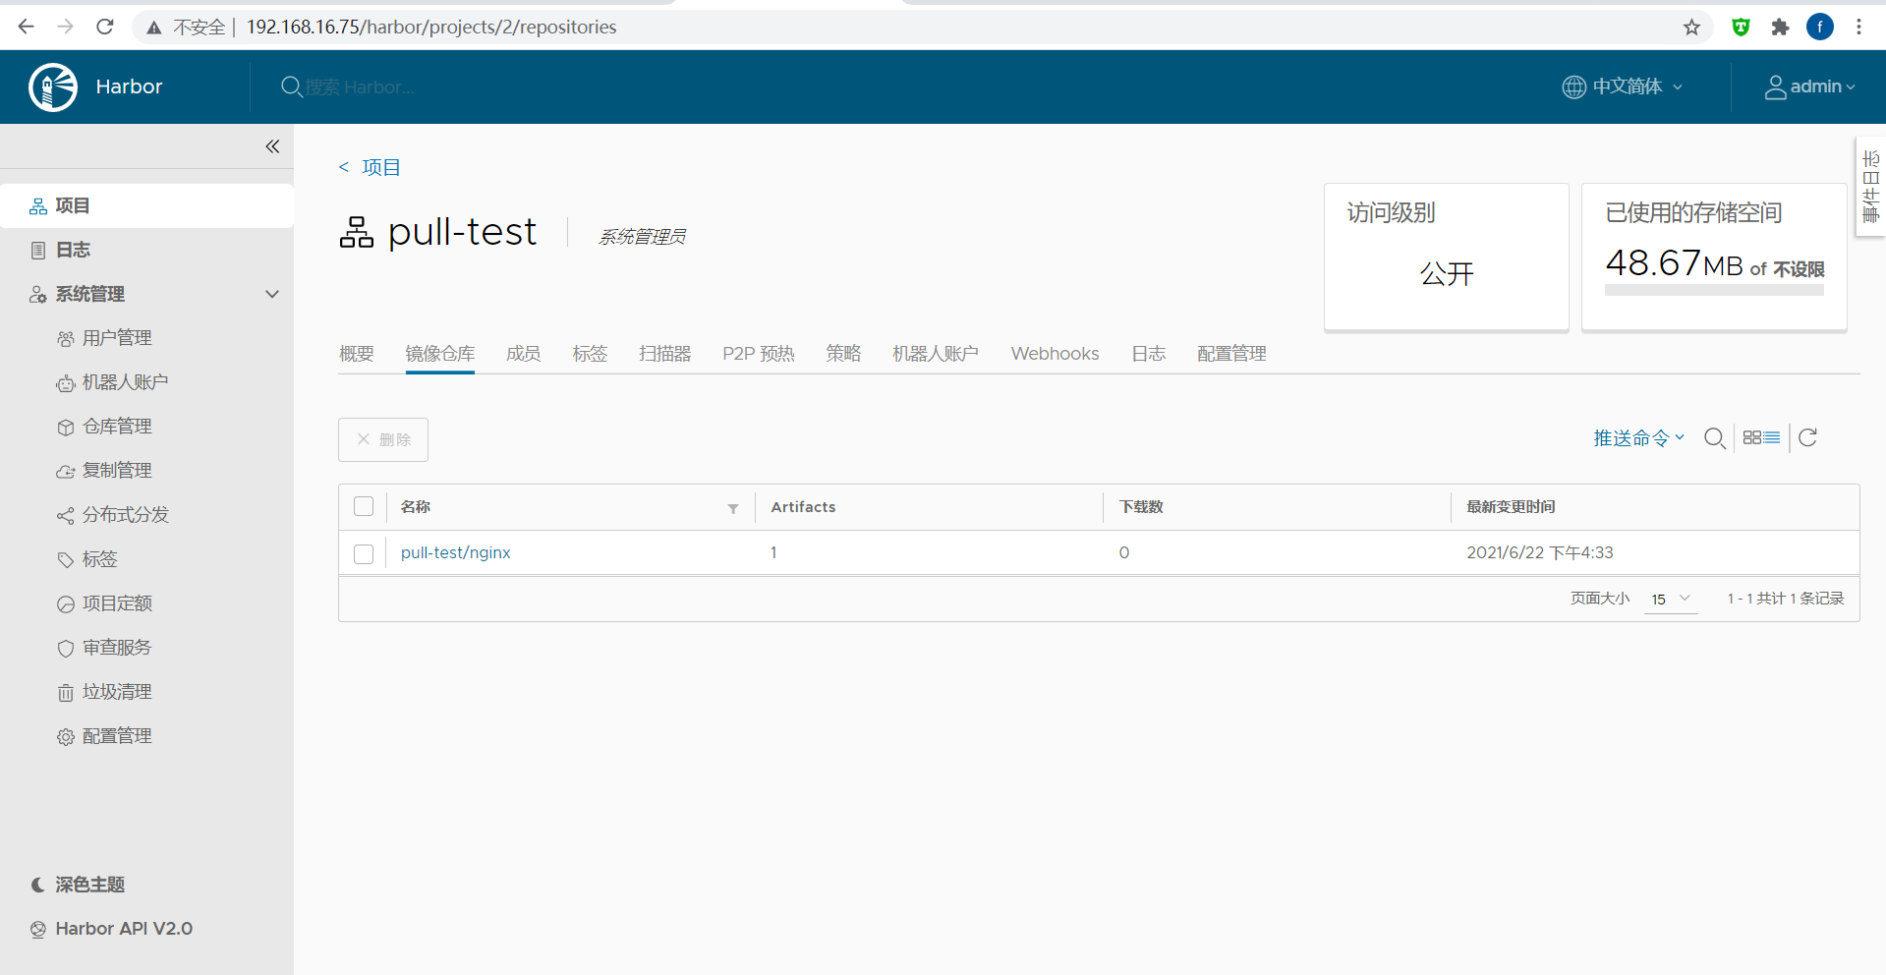Screen dimensions: 1886x975
Task: Open browser extensions puzzle icon
Action: coord(1780,28)
